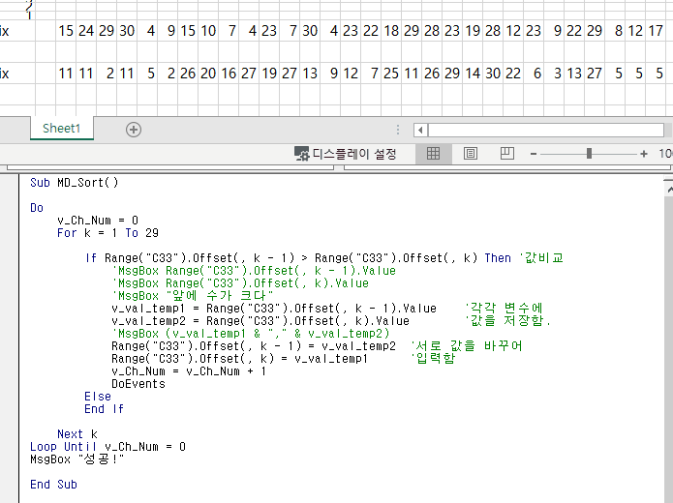The width and height of the screenshot is (673, 503).
Task: Place cursor on 'v_Ch_Num = v_Ch_Num + 1' line
Action: [x=189, y=371]
